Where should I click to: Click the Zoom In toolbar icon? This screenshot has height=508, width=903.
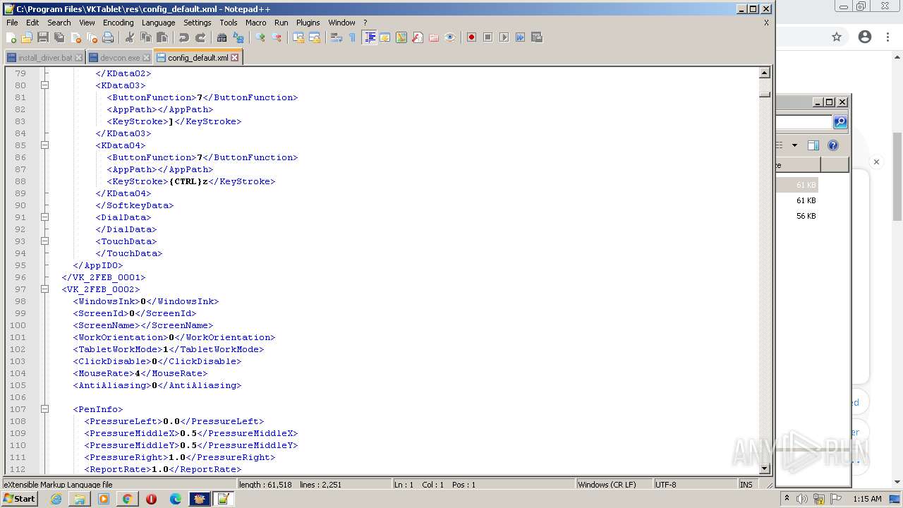click(x=260, y=37)
